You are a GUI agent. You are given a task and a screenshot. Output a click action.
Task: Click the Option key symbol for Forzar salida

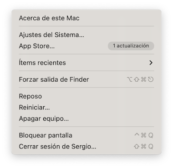tap(130, 79)
